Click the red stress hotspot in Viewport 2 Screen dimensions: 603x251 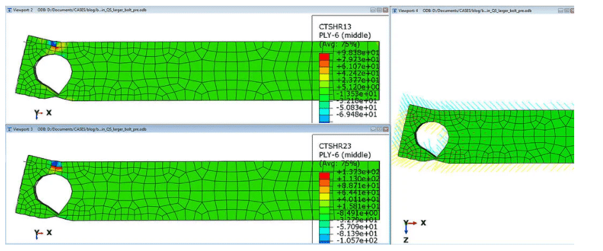(x=57, y=48)
